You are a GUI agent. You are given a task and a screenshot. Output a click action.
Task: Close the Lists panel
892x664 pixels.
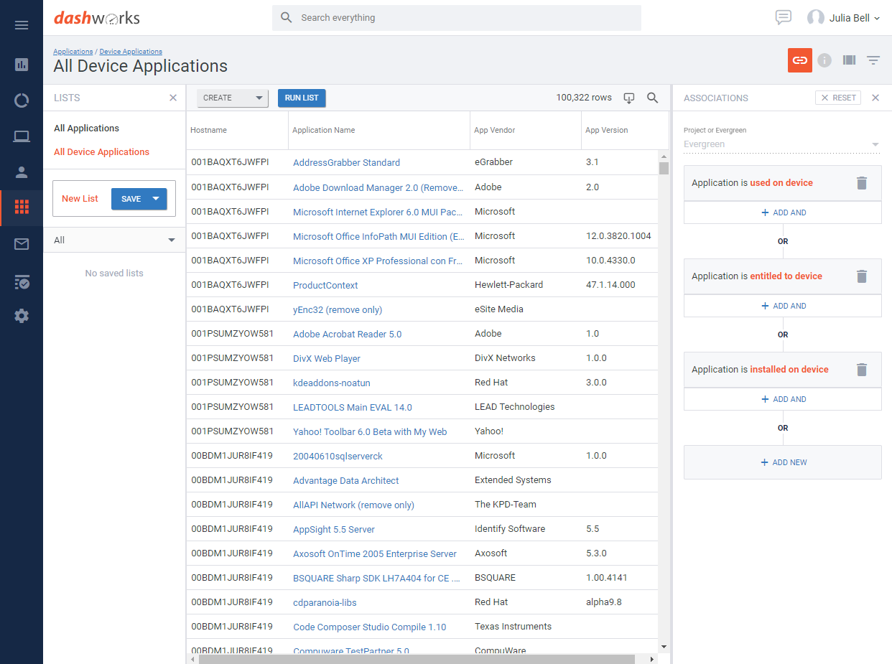click(x=173, y=98)
